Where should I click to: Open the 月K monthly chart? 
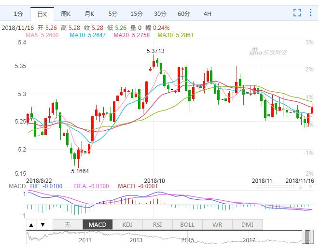[x=89, y=14]
